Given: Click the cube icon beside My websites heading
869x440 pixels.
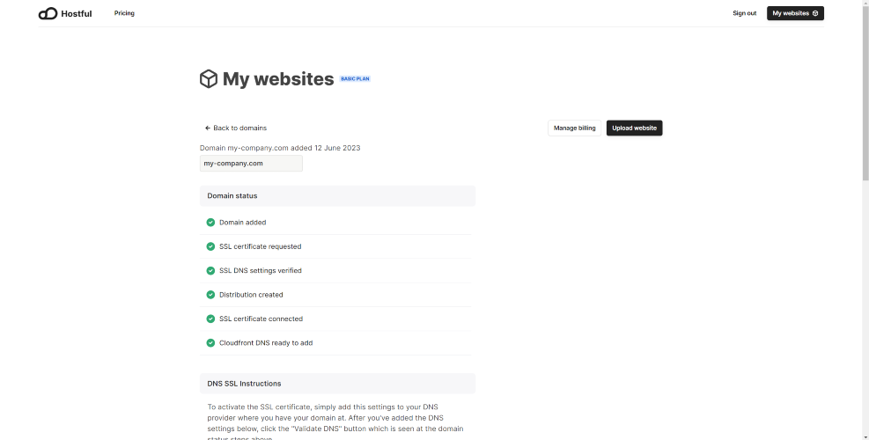Looking at the screenshot, I should [209, 78].
